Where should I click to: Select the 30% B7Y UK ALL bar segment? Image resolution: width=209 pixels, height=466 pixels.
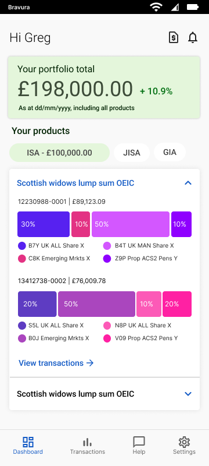pyautogui.click(x=44, y=224)
